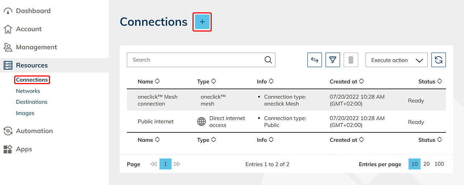Open the Dashboard menu item
This screenshot has height=185, width=464.
click(x=33, y=11)
